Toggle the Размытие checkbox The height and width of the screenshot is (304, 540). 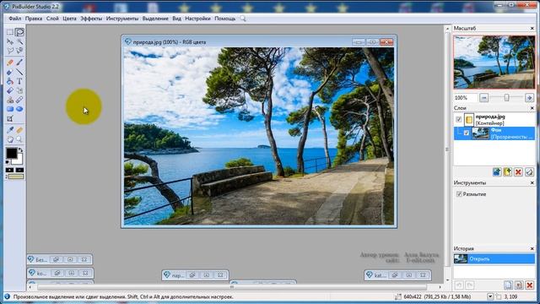pos(459,194)
